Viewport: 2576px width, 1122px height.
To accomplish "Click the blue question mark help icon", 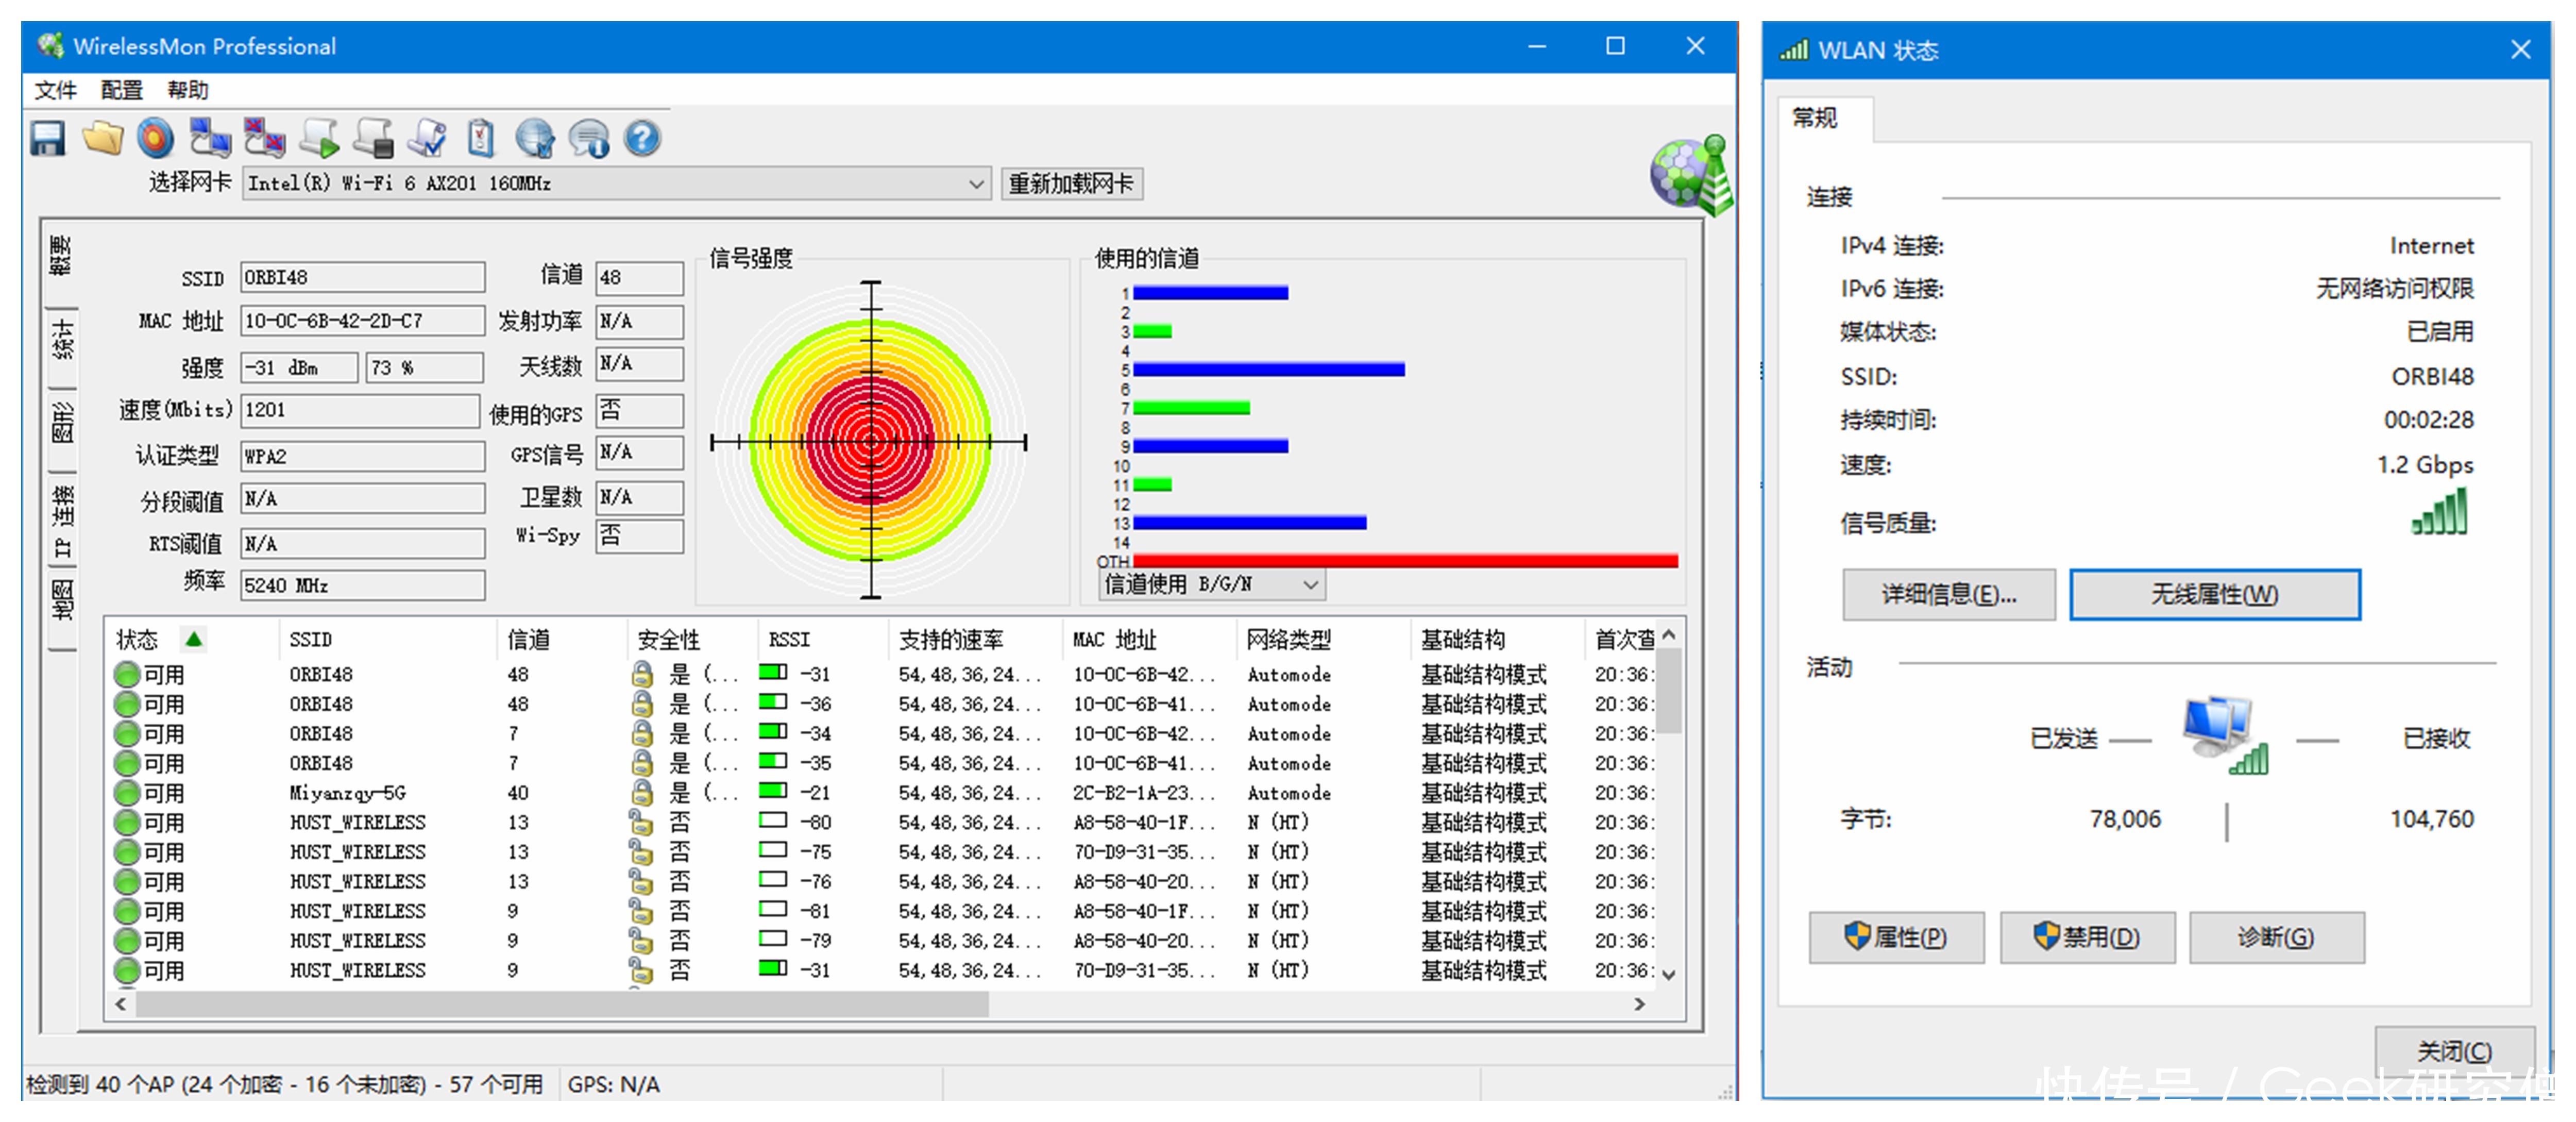I will pyautogui.click(x=642, y=138).
